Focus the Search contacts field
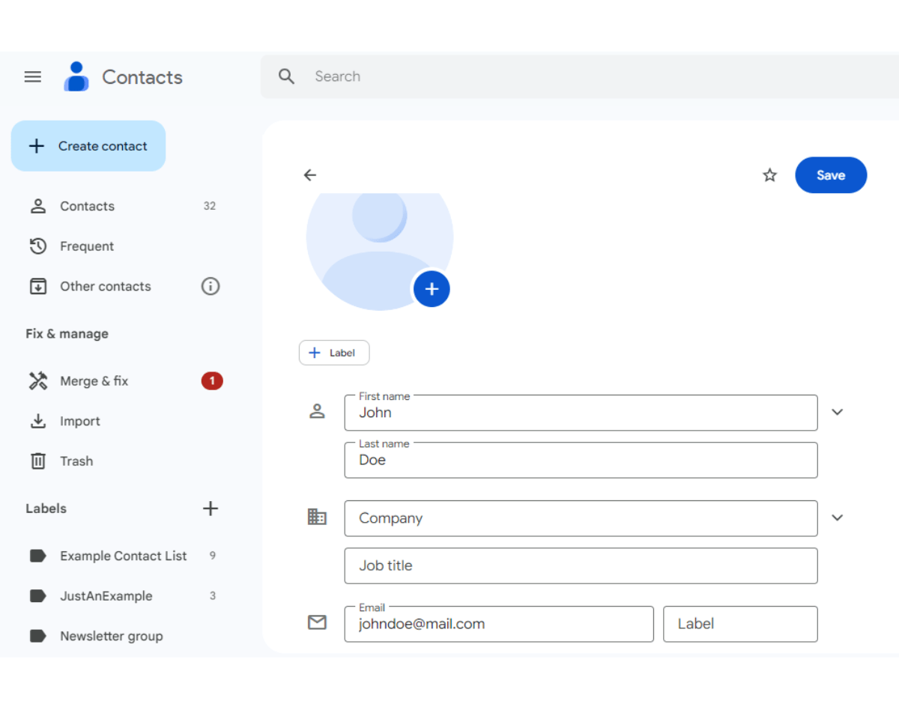 [x=580, y=76]
